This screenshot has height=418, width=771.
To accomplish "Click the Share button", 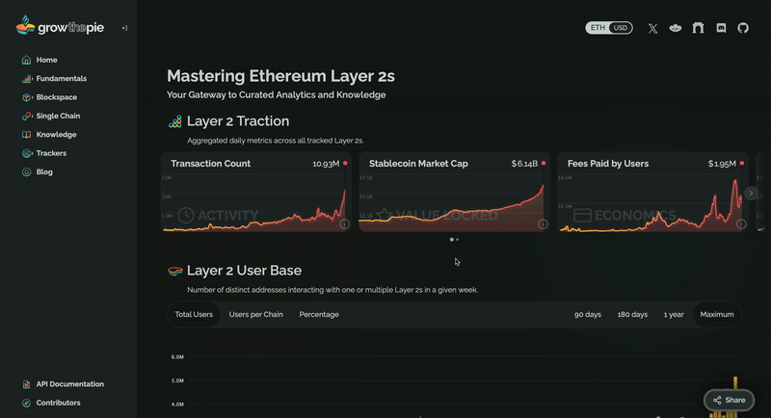I will pyautogui.click(x=730, y=400).
